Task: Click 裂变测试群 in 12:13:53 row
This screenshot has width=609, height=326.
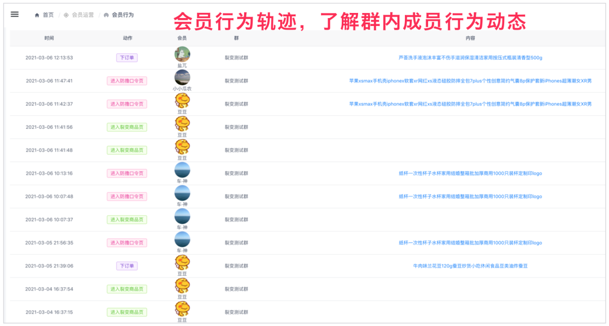Action: point(236,58)
